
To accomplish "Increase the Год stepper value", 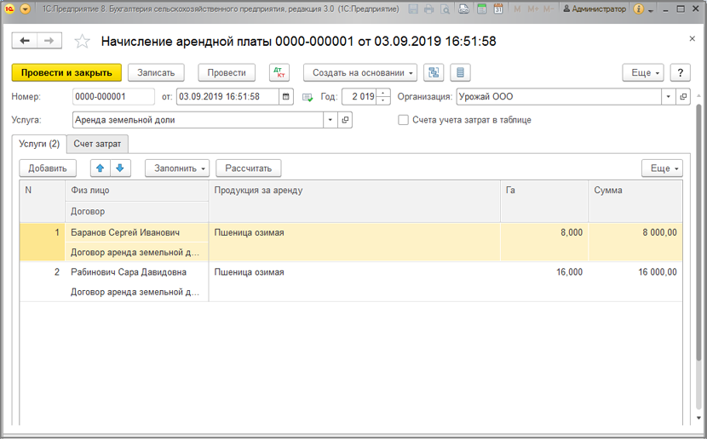I will point(383,94).
